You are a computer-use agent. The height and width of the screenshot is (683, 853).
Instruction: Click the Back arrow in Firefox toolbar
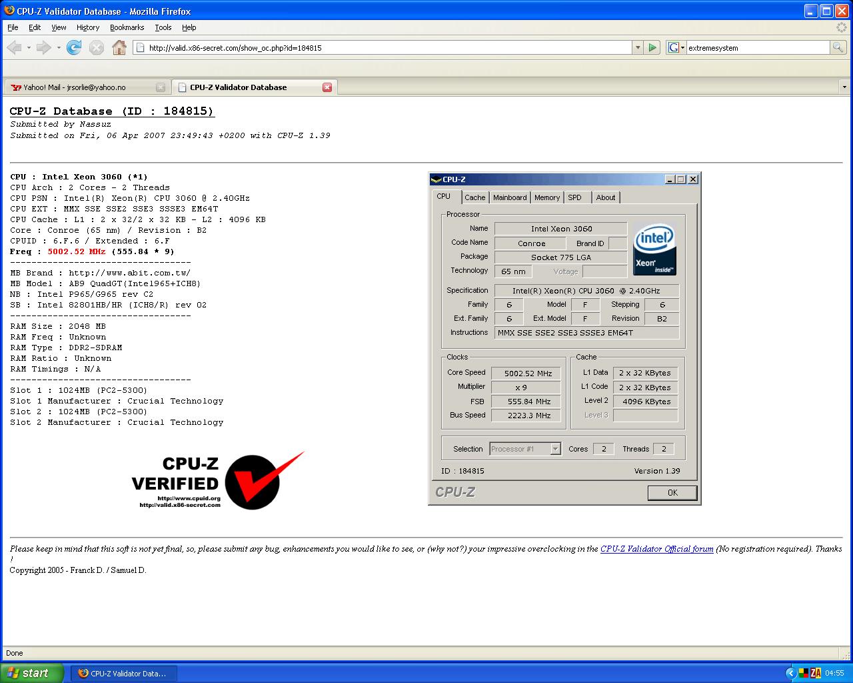(14, 47)
